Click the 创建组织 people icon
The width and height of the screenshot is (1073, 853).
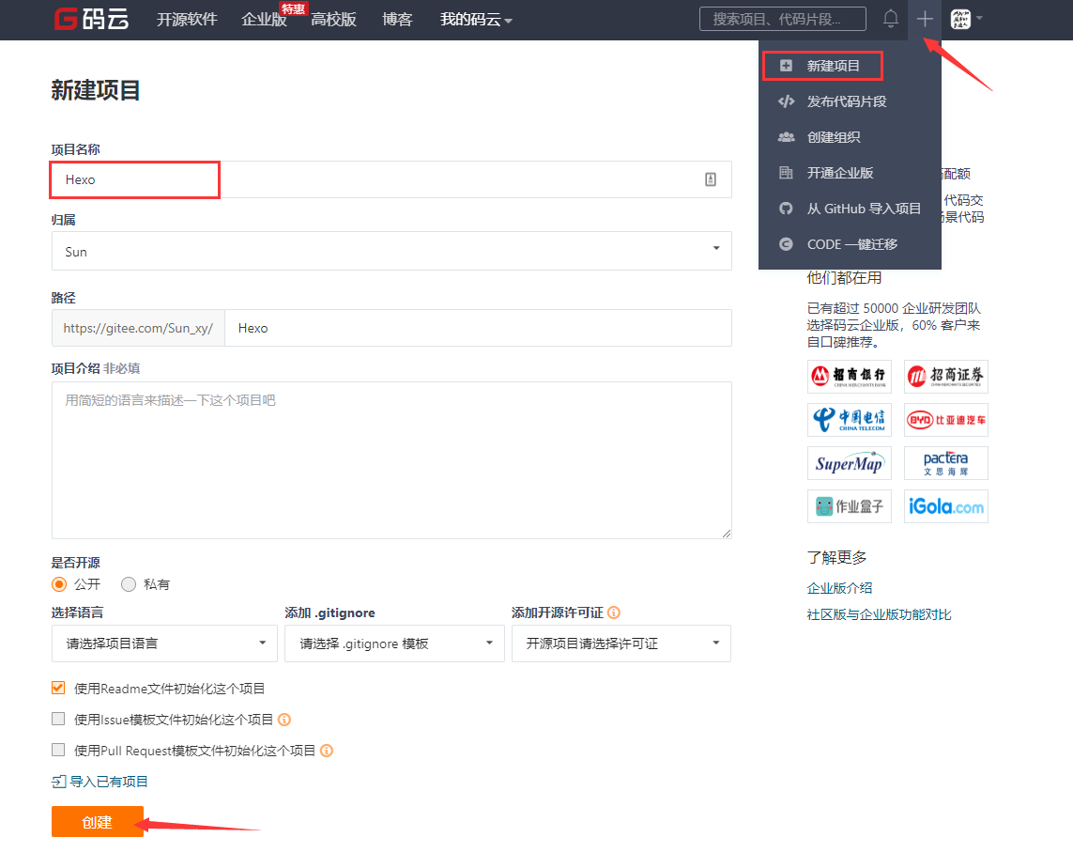[x=787, y=137]
